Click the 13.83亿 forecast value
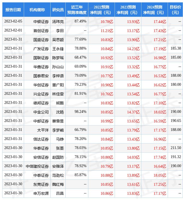The width and height of the screenshot is (183, 200). click(x=133, y=194)
